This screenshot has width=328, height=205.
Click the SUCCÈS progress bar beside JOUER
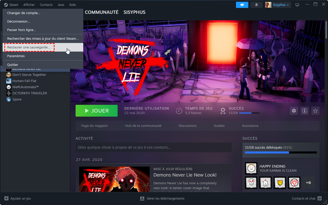249,113
